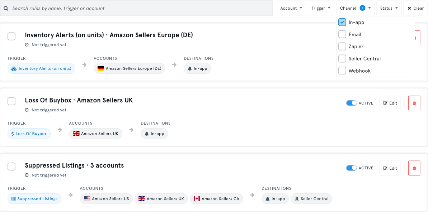Click the UK flag in Suppressed Listings accounts
Image resolution: width=428 pixels, height=212 pixels.
click(142, 199)
